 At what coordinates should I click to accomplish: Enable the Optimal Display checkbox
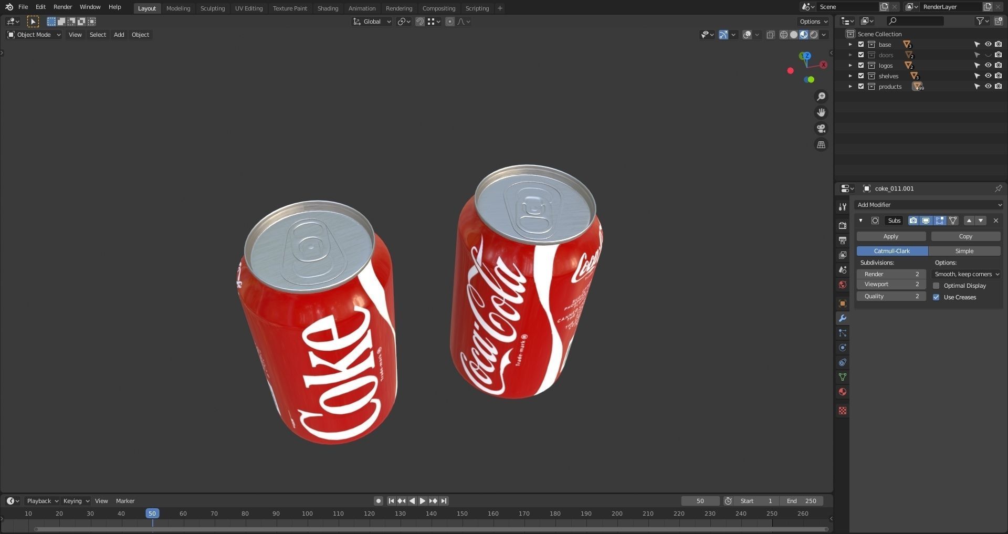click(936, 286)
